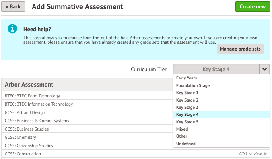Open Manage grade sets
Image resolution: width=272 pixels, height=159 pixels.
[240, 49]
